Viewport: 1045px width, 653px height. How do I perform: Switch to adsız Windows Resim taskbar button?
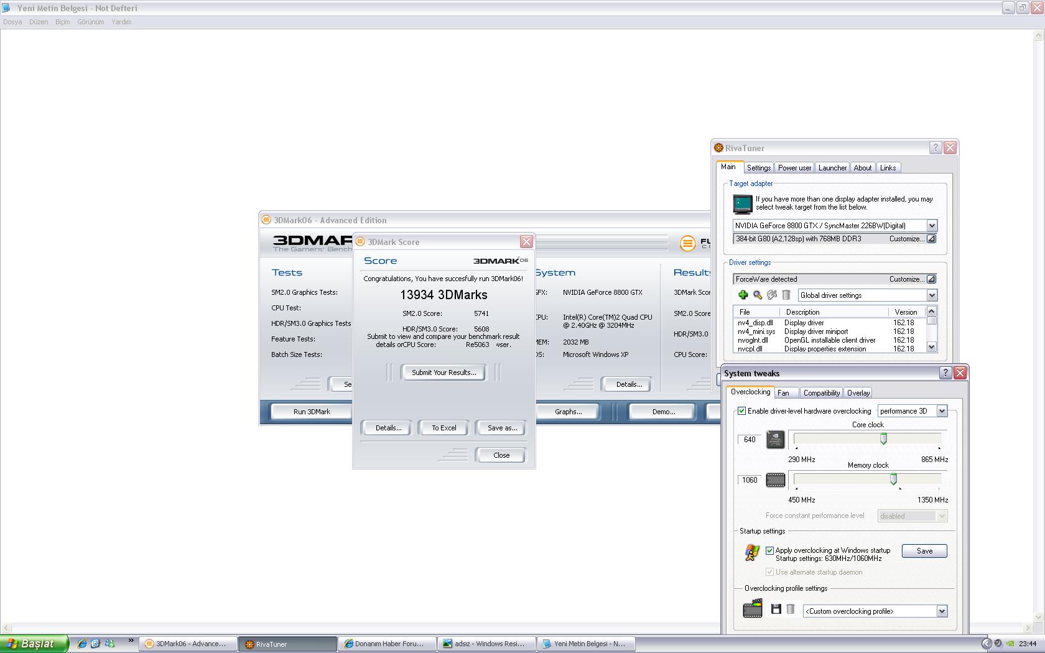click(486, 644)
